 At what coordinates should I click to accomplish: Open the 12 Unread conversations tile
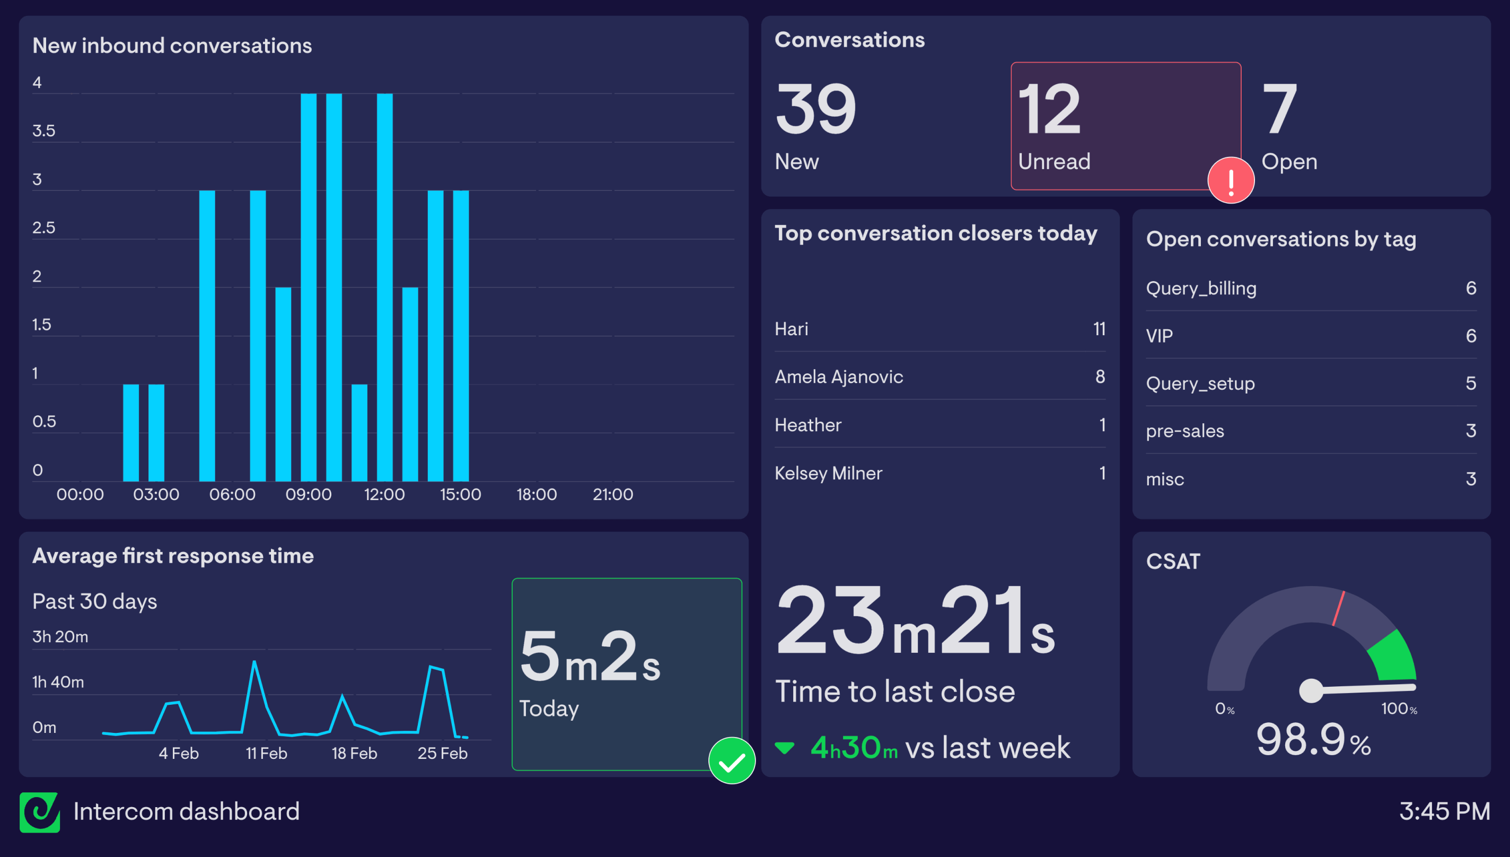click(x=1126, y=126)
